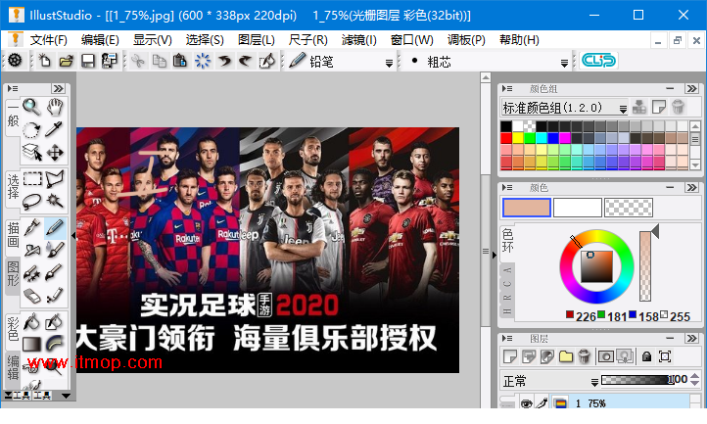Open the 文件(F) menu
Image resolution: width=707 pixels, height=424 pixels.
pyautogui.click(x=48, y=40)
